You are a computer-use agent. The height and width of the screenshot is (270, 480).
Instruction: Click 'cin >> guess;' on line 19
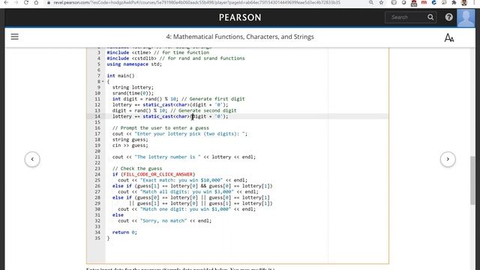click(x=130, y=145)
